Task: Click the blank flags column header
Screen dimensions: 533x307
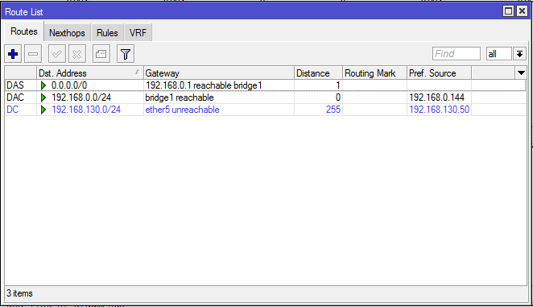Action: tap(20, 73)
